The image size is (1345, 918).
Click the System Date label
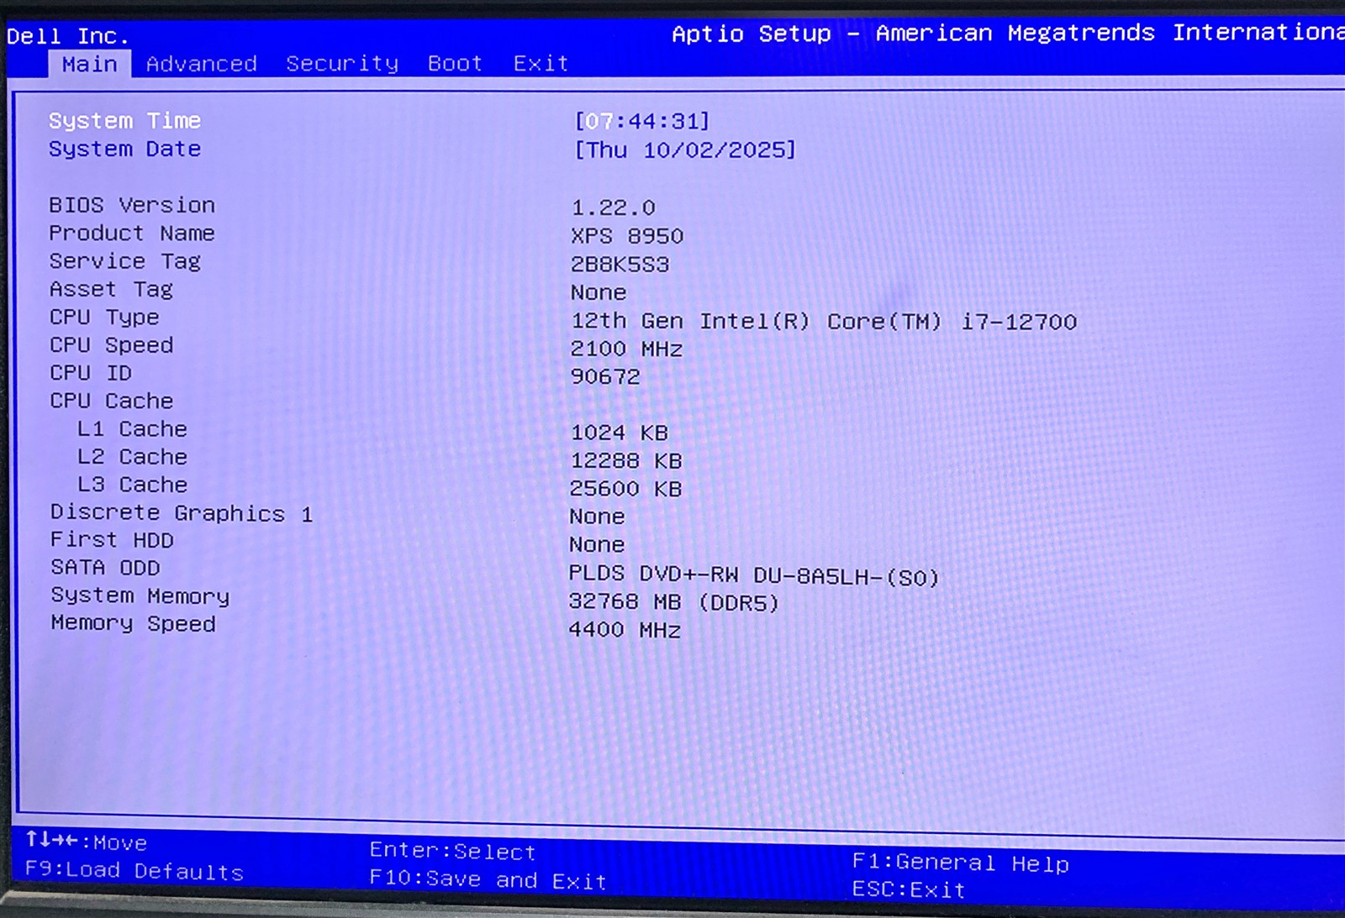coord(124,150)
